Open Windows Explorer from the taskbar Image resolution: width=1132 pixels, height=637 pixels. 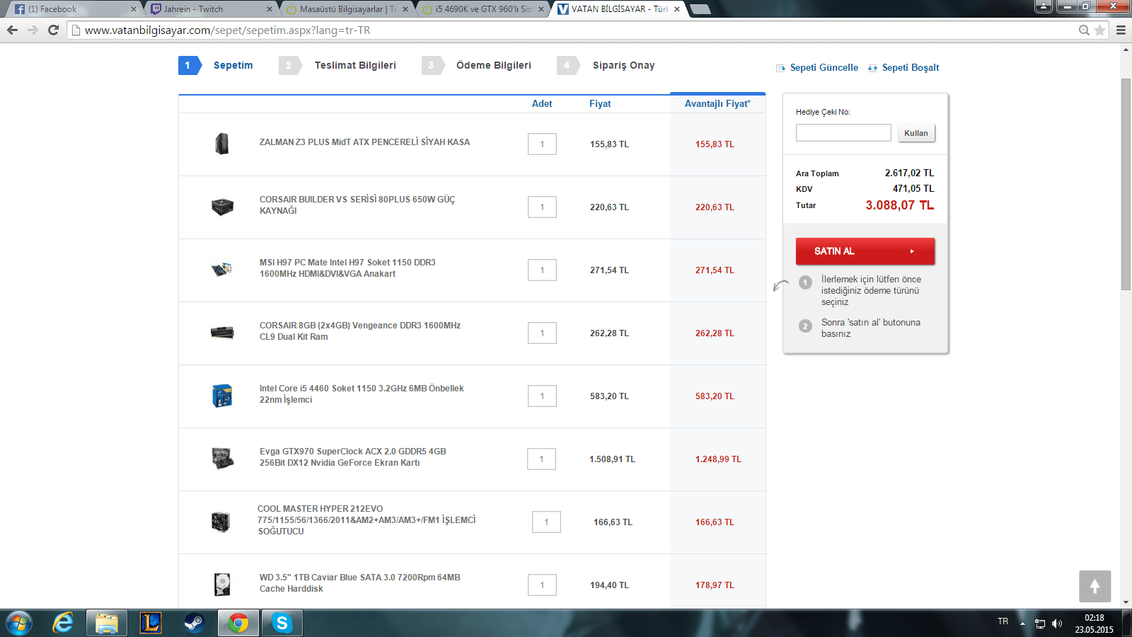(x=107, y=624)
